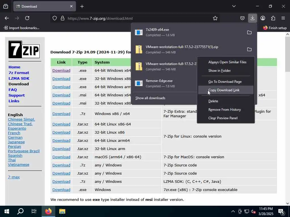The height and width of the screenshot is (217, 290).
Task: Open the Firefox hamburger application menu
Action: coord(283,18)
